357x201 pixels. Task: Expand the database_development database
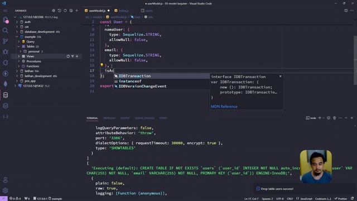click(x=17, y=32)
